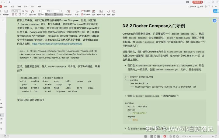Image resolution: width=219 pixels, height=138 pixels.
Task: Click the double page icon in status bar
Action: [x=158, y=136]
